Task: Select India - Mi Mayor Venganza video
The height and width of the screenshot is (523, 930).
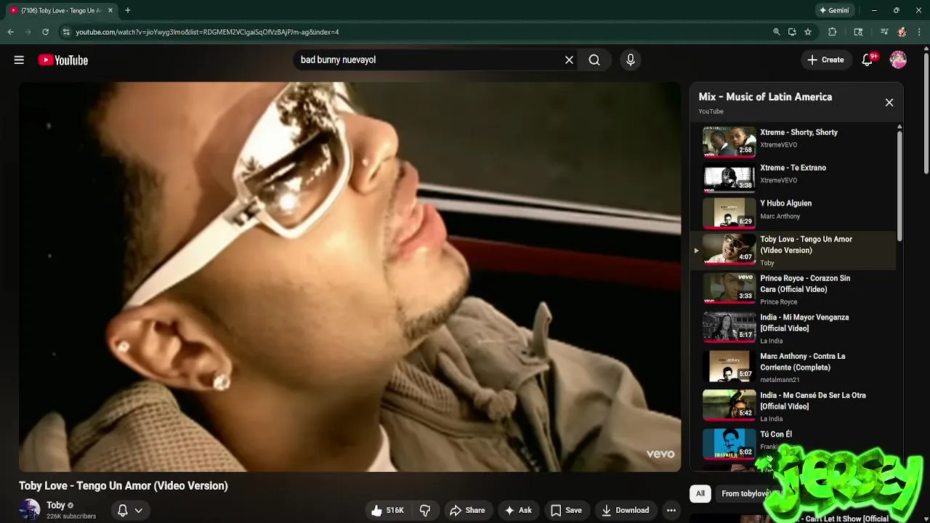Action: [x=793, y=328]
